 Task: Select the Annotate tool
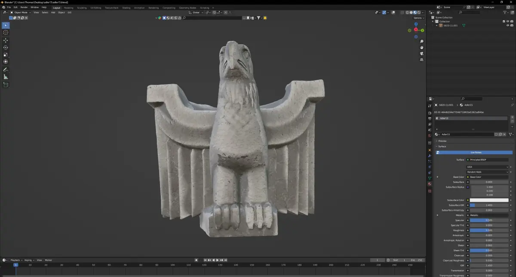[6, 70]
